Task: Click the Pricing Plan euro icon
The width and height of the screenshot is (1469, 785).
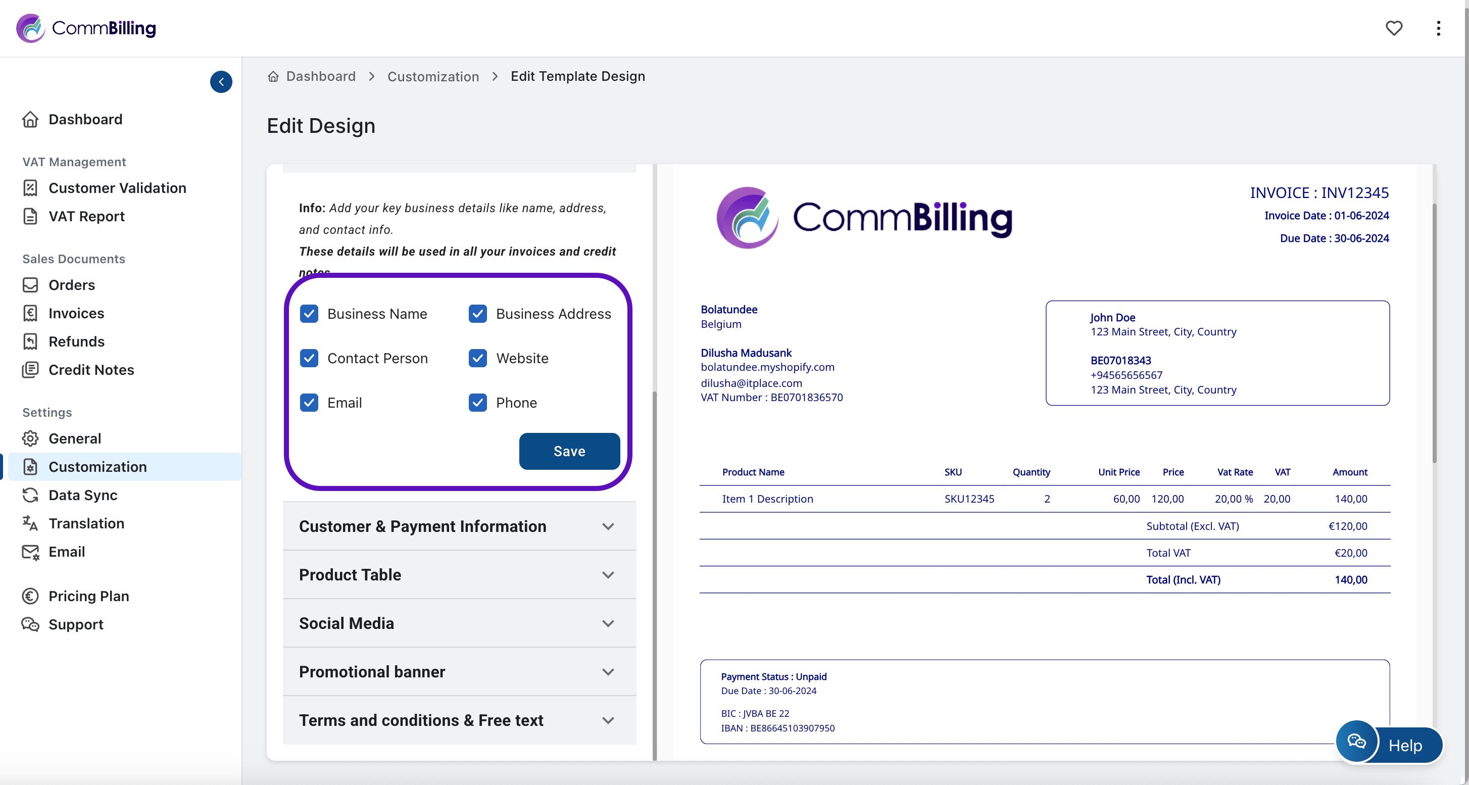Action: (x=30, y=595)
